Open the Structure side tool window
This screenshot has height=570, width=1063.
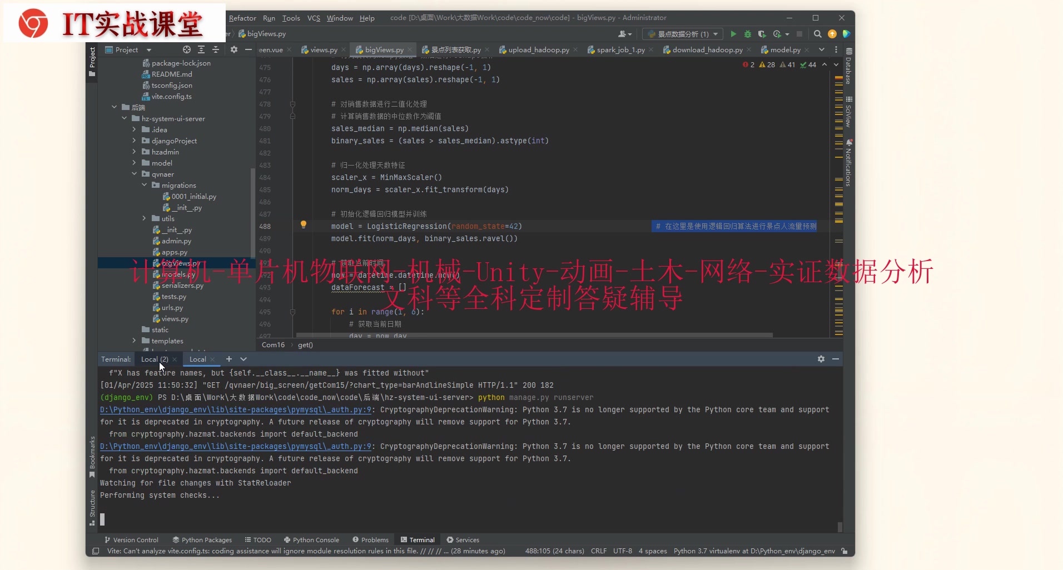click(x=92, y=507)
